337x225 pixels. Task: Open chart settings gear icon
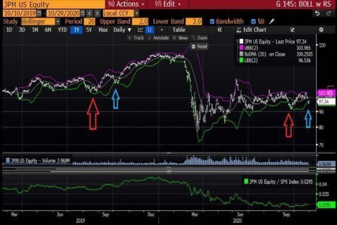pos(321,30)
